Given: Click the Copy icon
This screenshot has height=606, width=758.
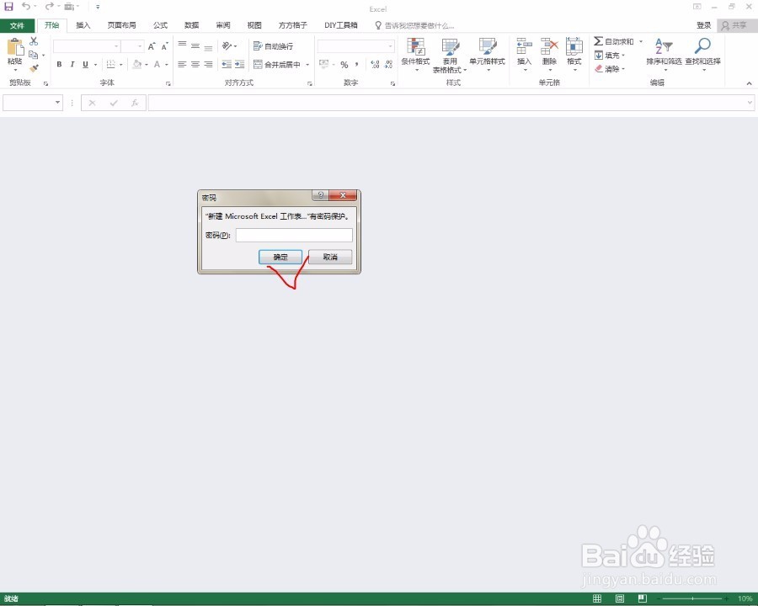Looking at the screenshot, I should [x=34, y=55].
